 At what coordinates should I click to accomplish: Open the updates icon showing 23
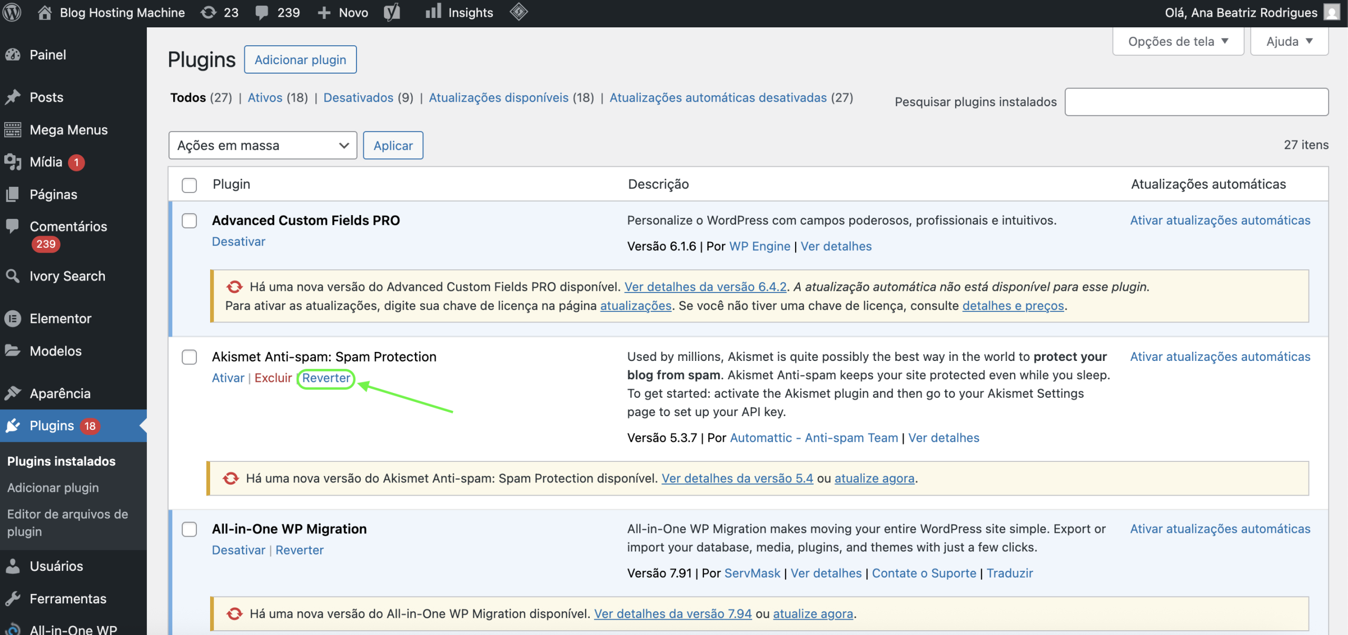coord(209,12)
